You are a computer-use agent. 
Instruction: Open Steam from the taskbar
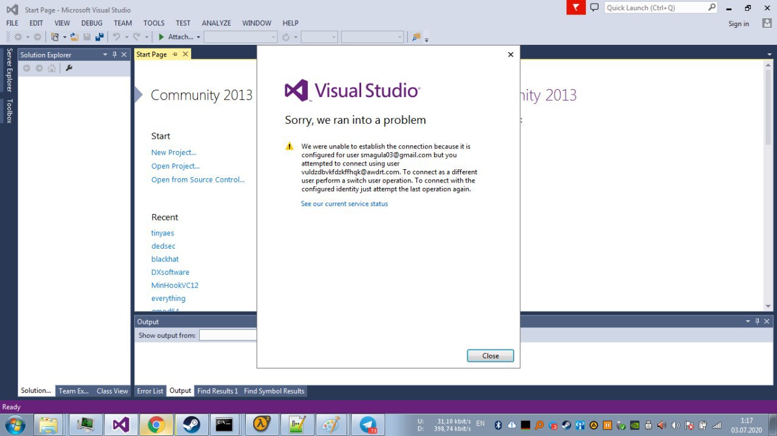click(x=191, y=424)
